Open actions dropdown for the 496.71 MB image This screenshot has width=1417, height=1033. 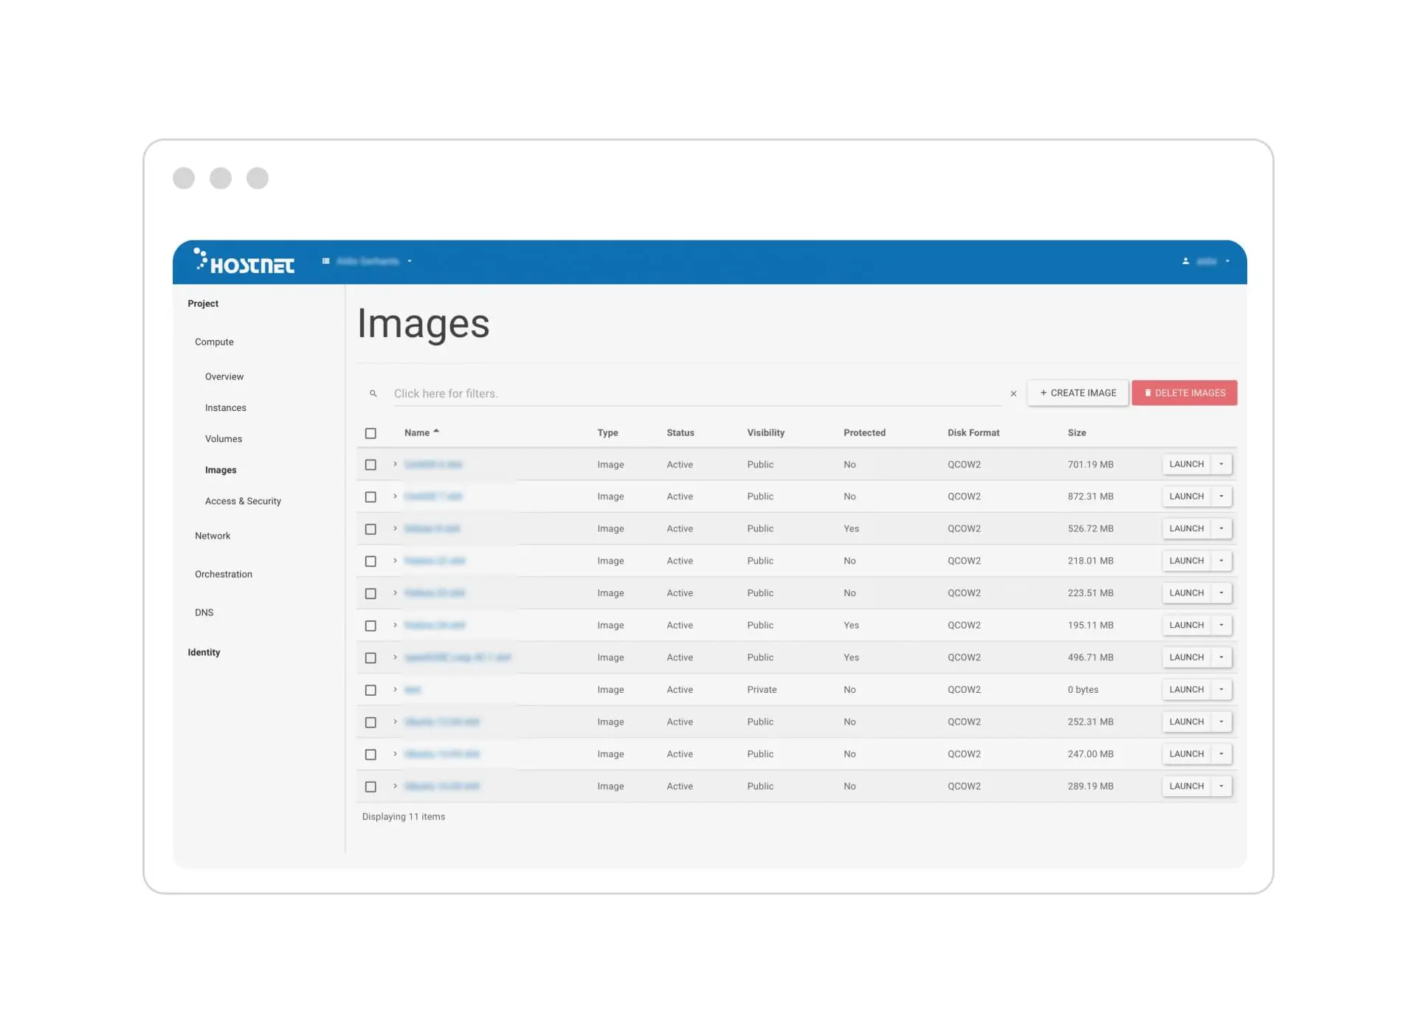tap(1221, 657)
